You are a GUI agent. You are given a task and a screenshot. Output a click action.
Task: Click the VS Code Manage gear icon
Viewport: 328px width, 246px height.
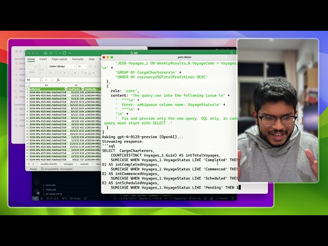(37, 191)
